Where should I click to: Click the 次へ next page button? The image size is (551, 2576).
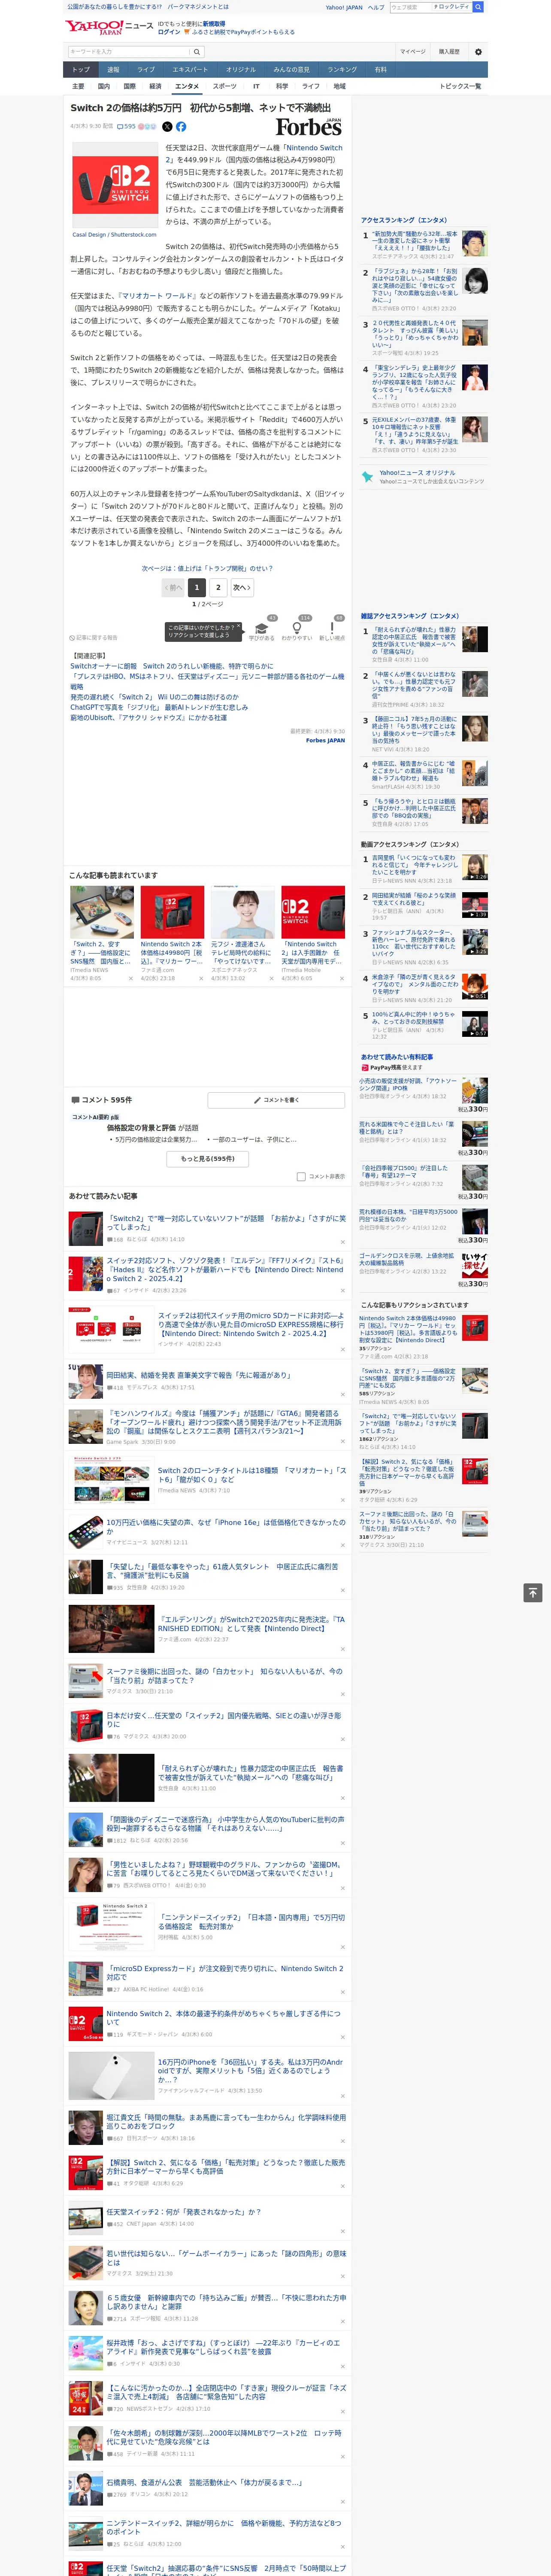coord(242,588)
